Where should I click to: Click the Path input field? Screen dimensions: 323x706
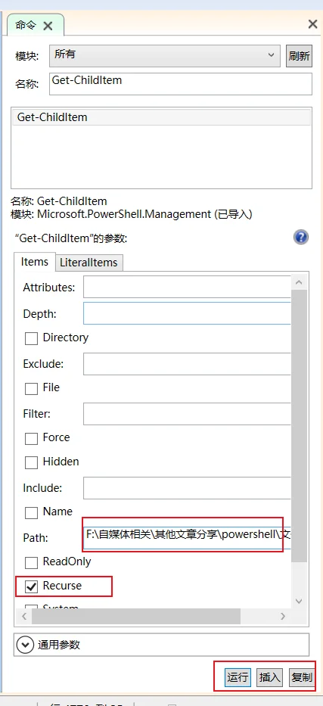[x=187, y=538]
